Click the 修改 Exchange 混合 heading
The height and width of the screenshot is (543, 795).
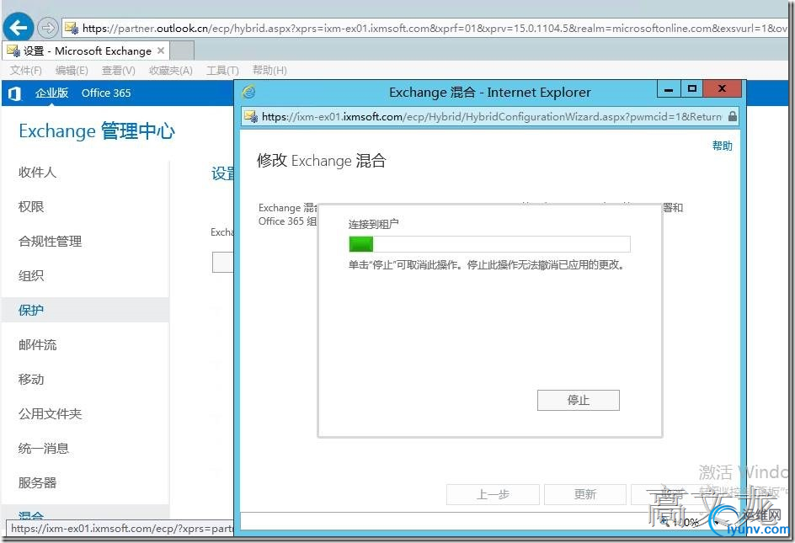pos(322,161)
